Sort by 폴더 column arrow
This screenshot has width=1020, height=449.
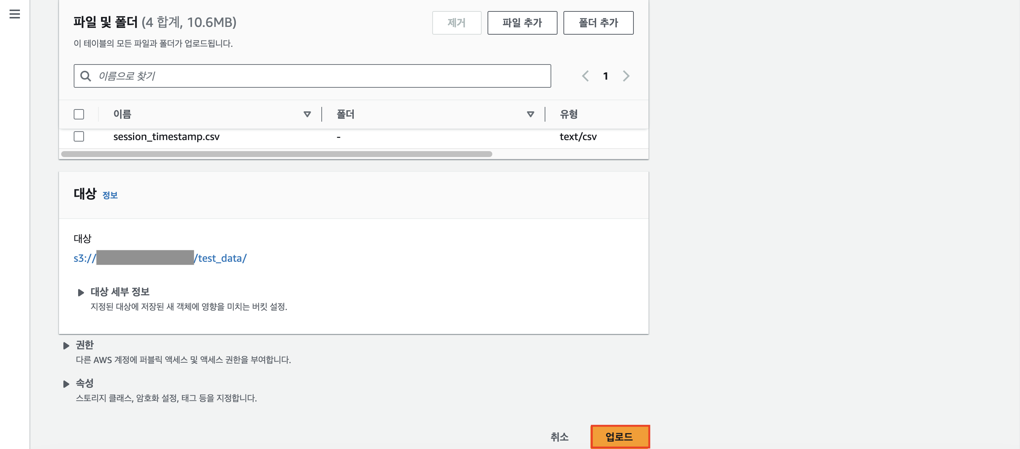point(530,114)
